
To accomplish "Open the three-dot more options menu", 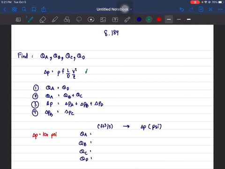I will pyautogui.click(x=220, y=9).
